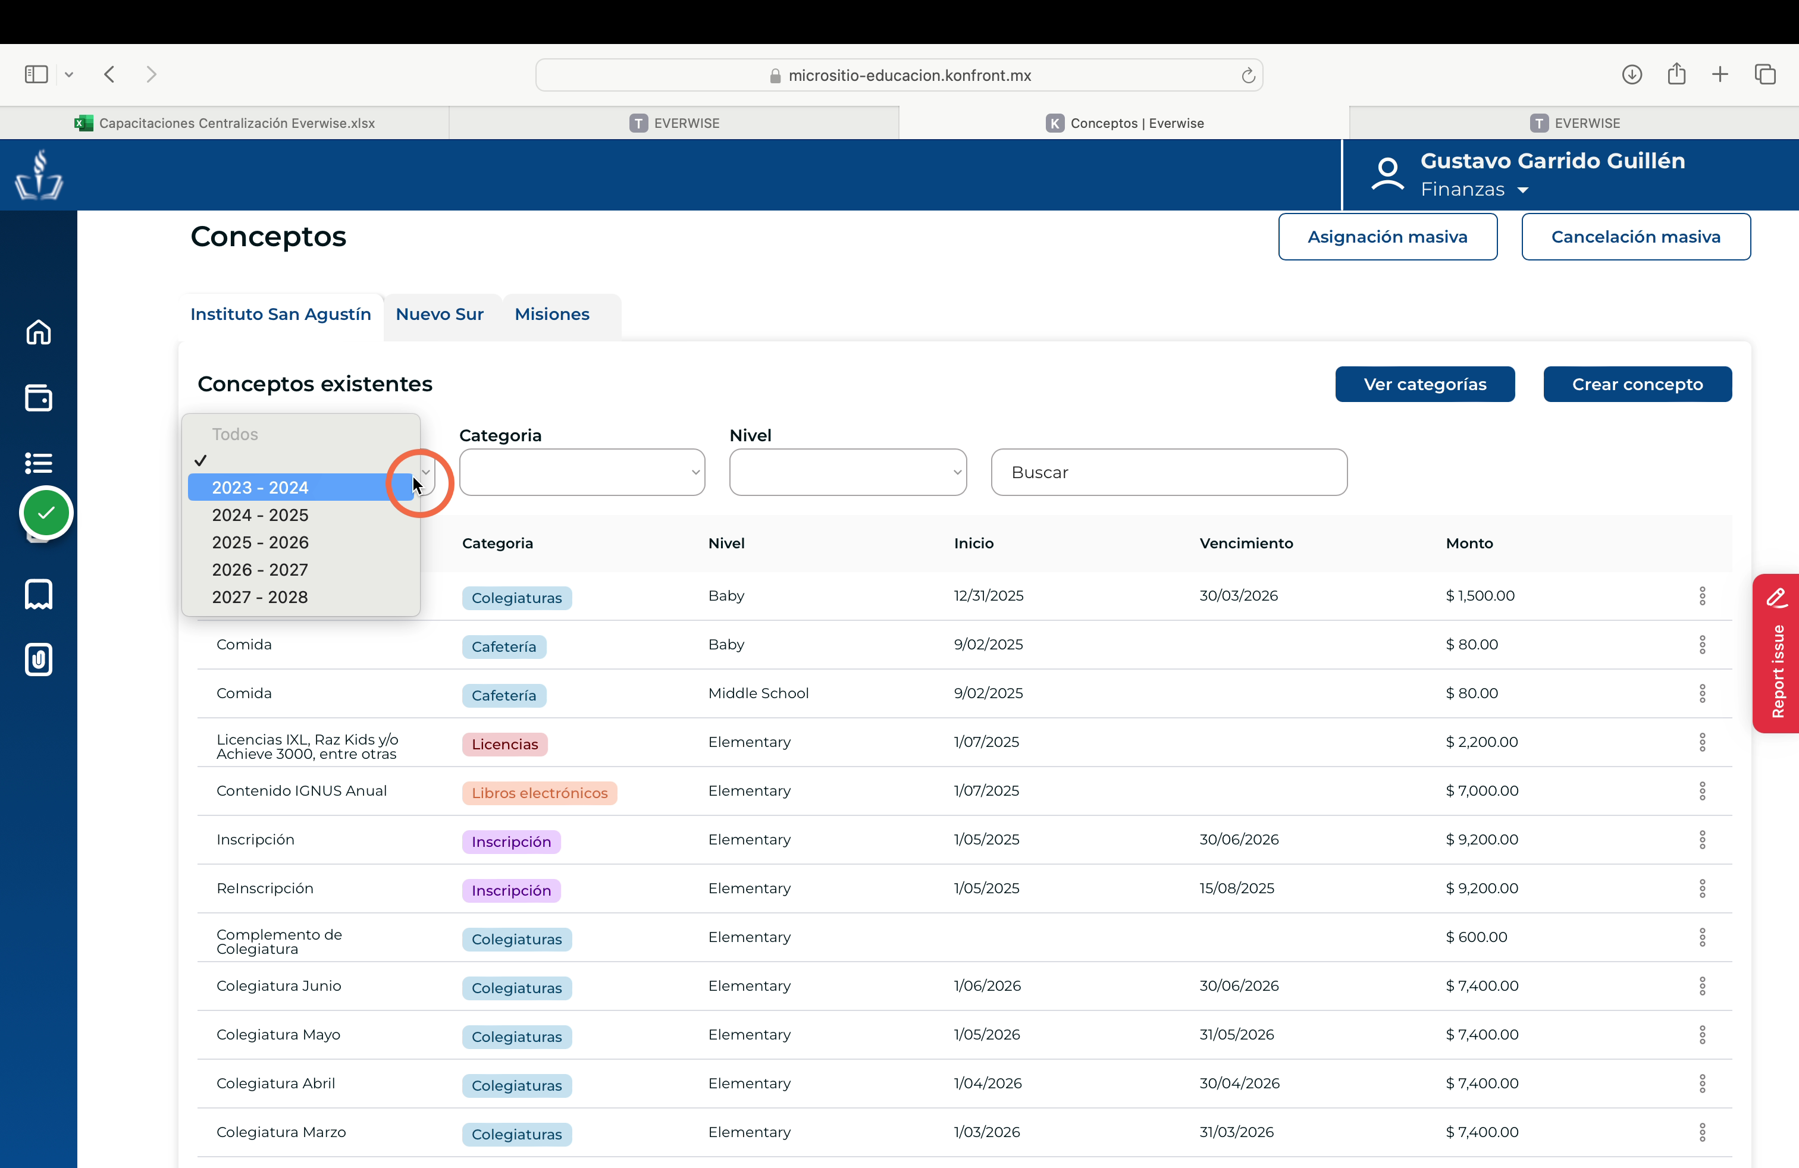
Task: Open the bookmark icon in sidebar
Action: [x=39, y=594]
